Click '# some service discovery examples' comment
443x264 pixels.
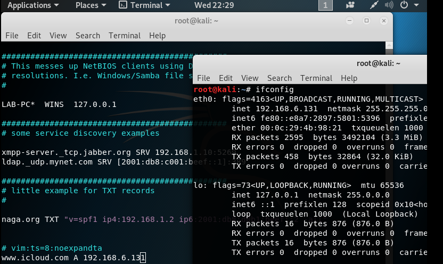pos(80,133)
